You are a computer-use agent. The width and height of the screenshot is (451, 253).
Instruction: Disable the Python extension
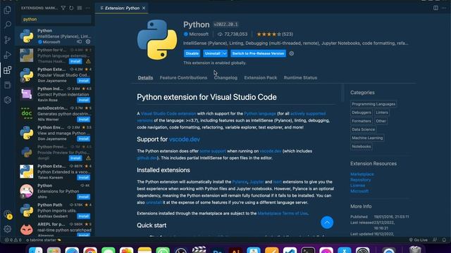pyautogui.click(x=192, y=53)
